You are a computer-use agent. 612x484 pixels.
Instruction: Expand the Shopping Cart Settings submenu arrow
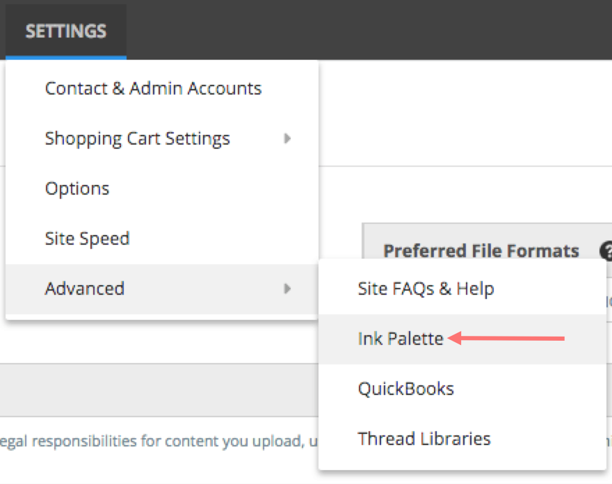click(287, 138)
